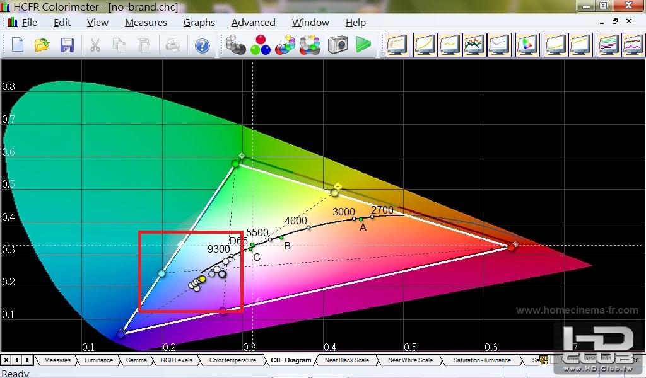This screenshot has width=646, height=378.
Task: Measure primaries with red green blue spheres icon
Action: 261,45
